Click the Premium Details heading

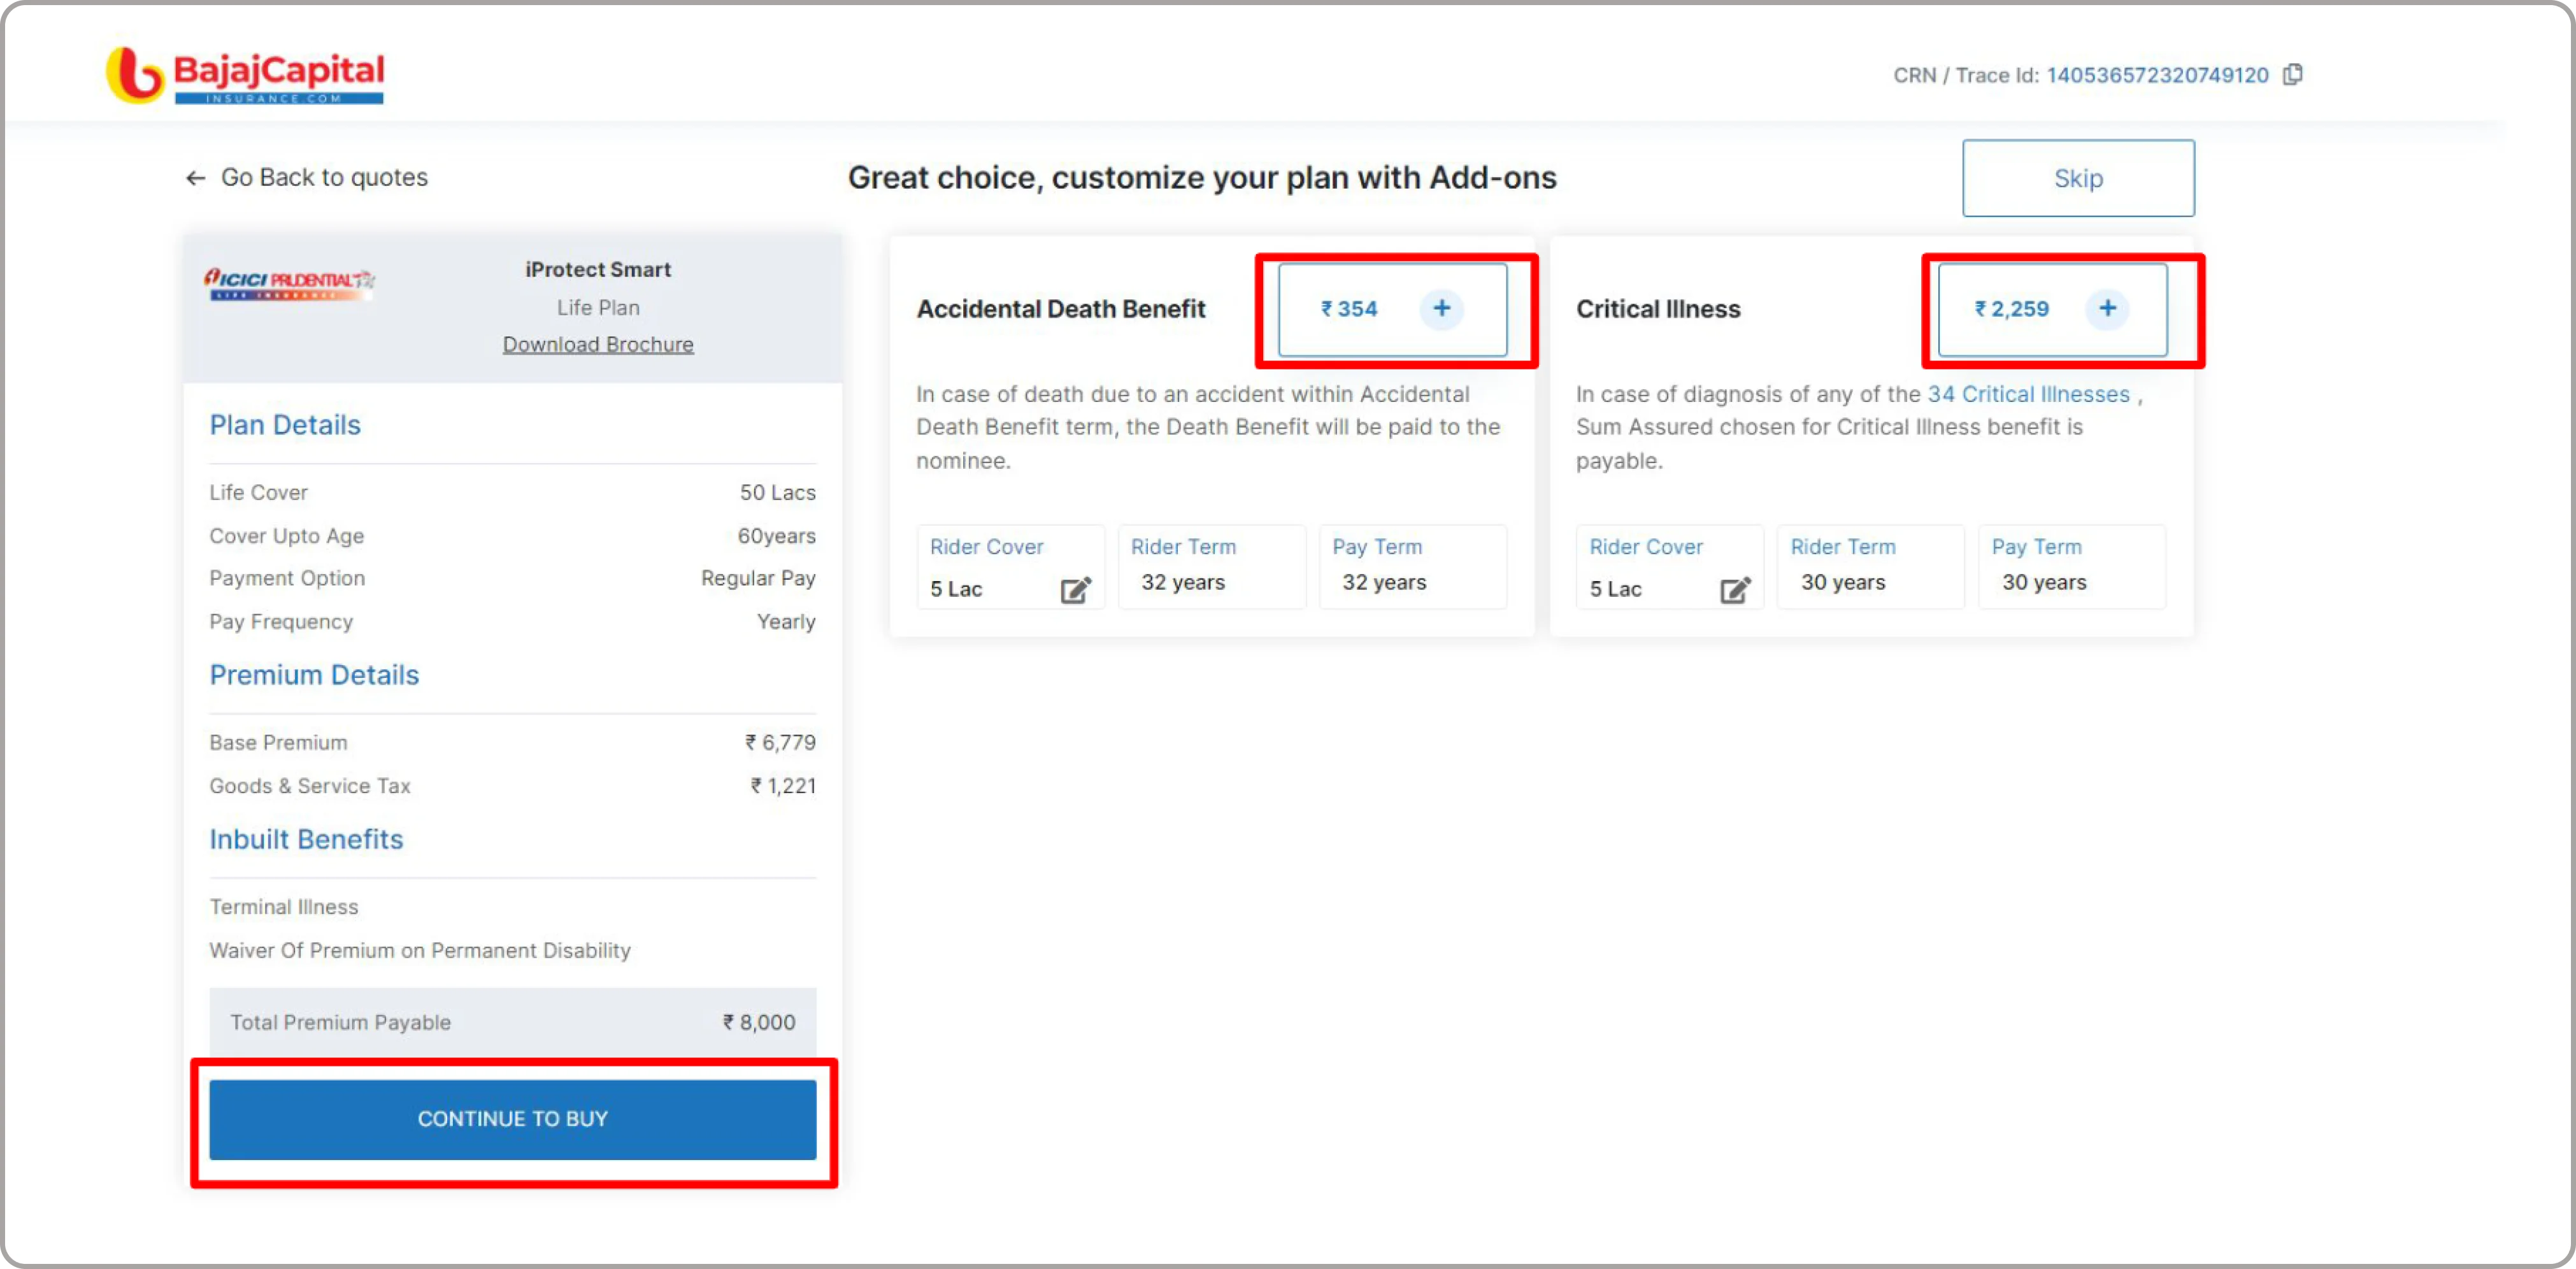pyautogui.click(x=314, y=675)
